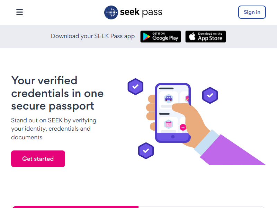Select the car icon on the phone screen
This screenshot has height=208, width=277.
[169, 98]
